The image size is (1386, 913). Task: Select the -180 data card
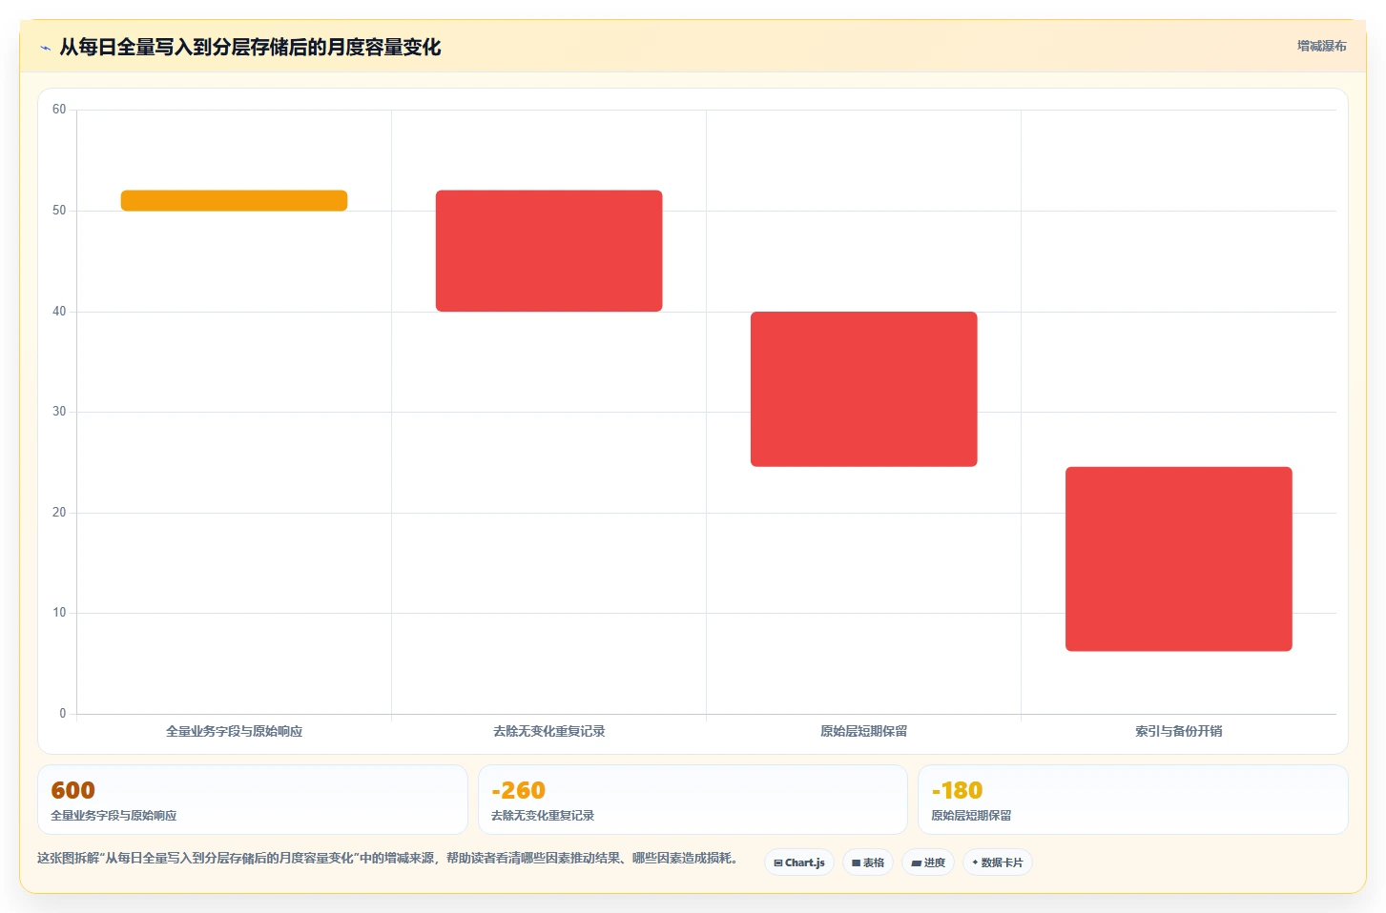click(x=1133, y=800)
